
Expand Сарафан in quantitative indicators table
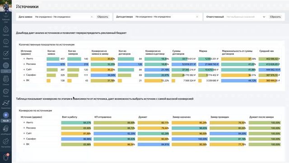tap(24, 75)
